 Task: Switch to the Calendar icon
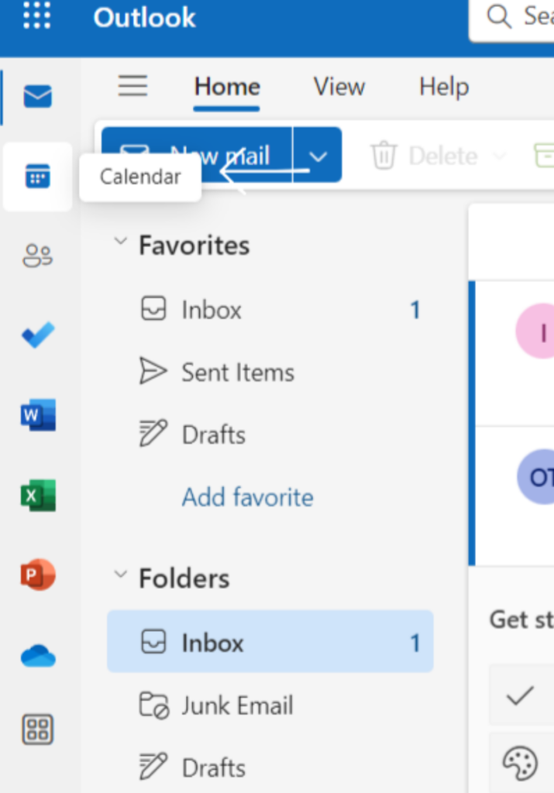37,176
